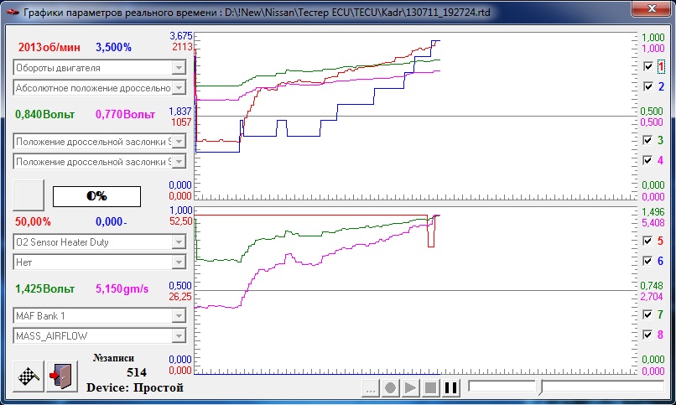
Task: Click the play triangle button
Action: click(x=410, y=387)
